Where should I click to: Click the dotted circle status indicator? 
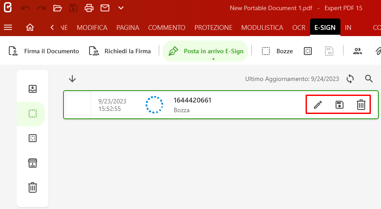154,105
